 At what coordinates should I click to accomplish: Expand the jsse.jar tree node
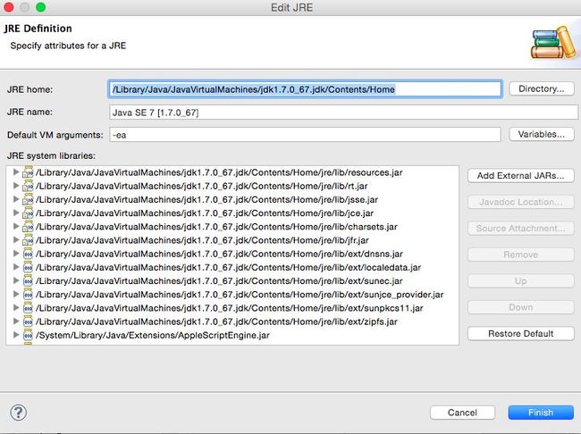click(16, 199)
